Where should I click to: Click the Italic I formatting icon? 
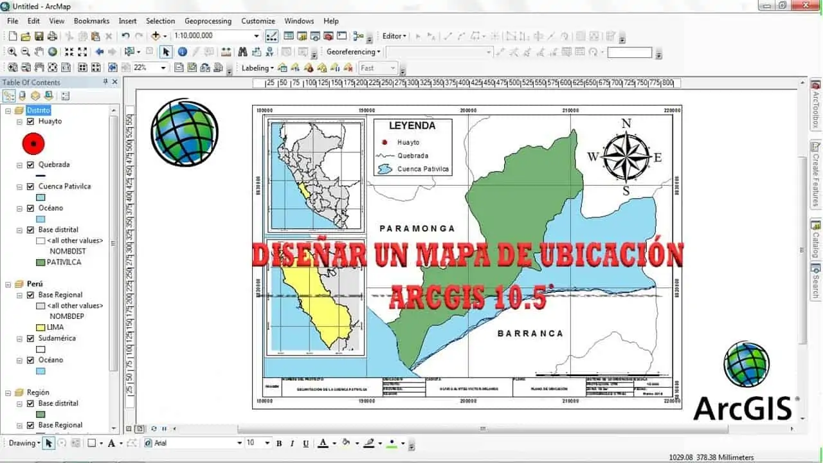pos(292,443)
